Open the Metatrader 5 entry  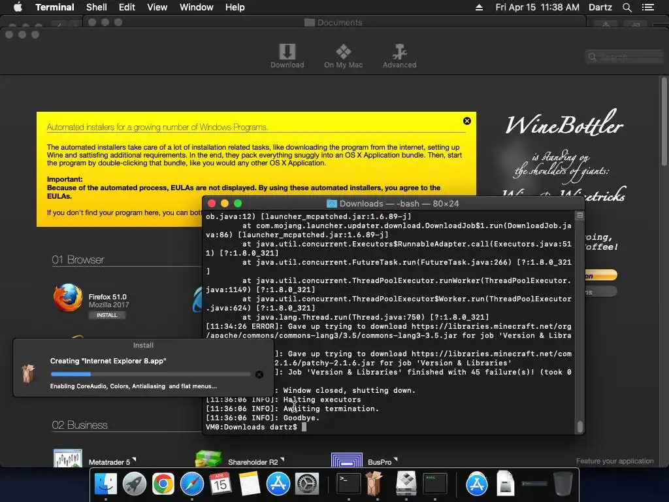(x=109, y=462)
